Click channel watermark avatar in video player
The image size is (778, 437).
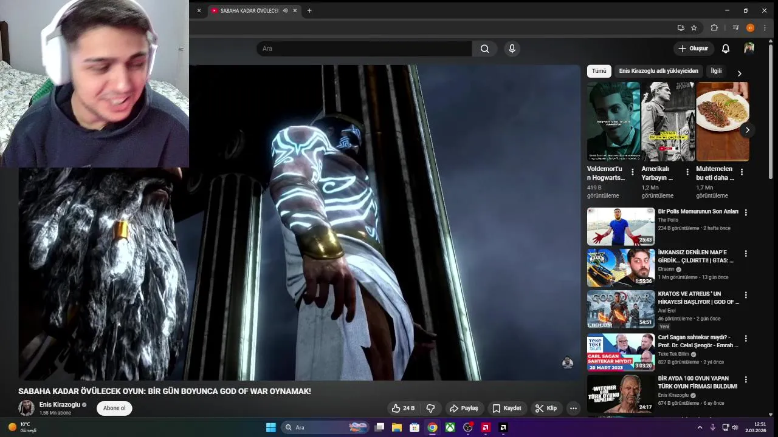[567, 362]
